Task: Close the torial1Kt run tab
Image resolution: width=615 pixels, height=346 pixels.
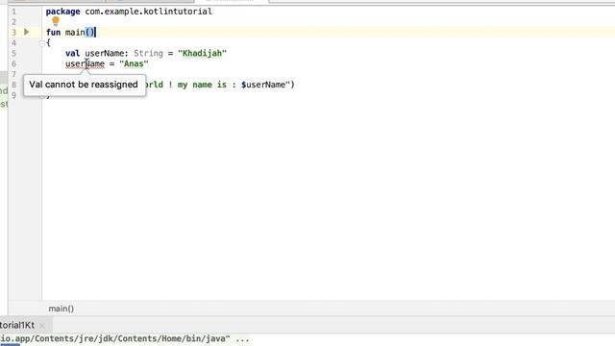Action: pyautogui.click(x=42, y=326)
